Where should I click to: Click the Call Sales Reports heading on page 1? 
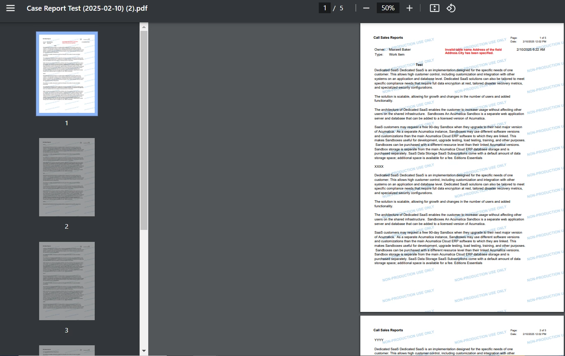pyautogui.click(x=388, y=37)
